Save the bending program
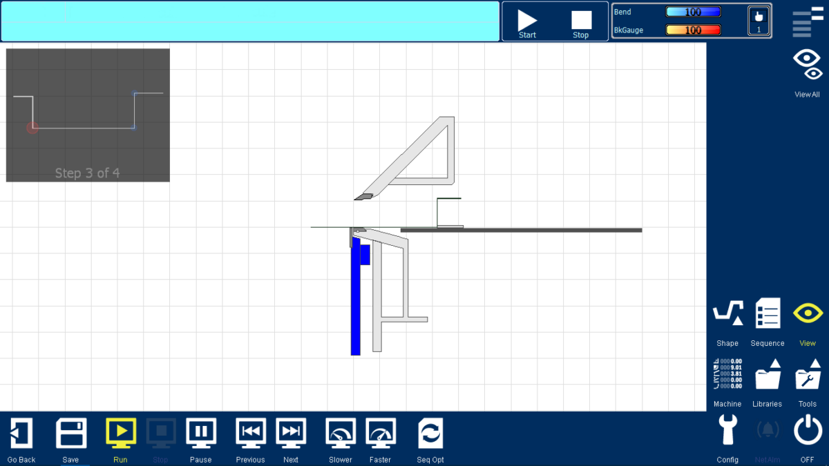The height and width of the screenshot is (466, 829). [70, 434]
